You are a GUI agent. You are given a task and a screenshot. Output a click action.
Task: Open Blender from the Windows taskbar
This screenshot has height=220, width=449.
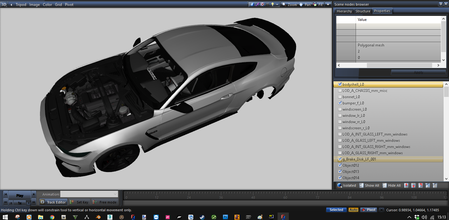[x=98, y=217]
